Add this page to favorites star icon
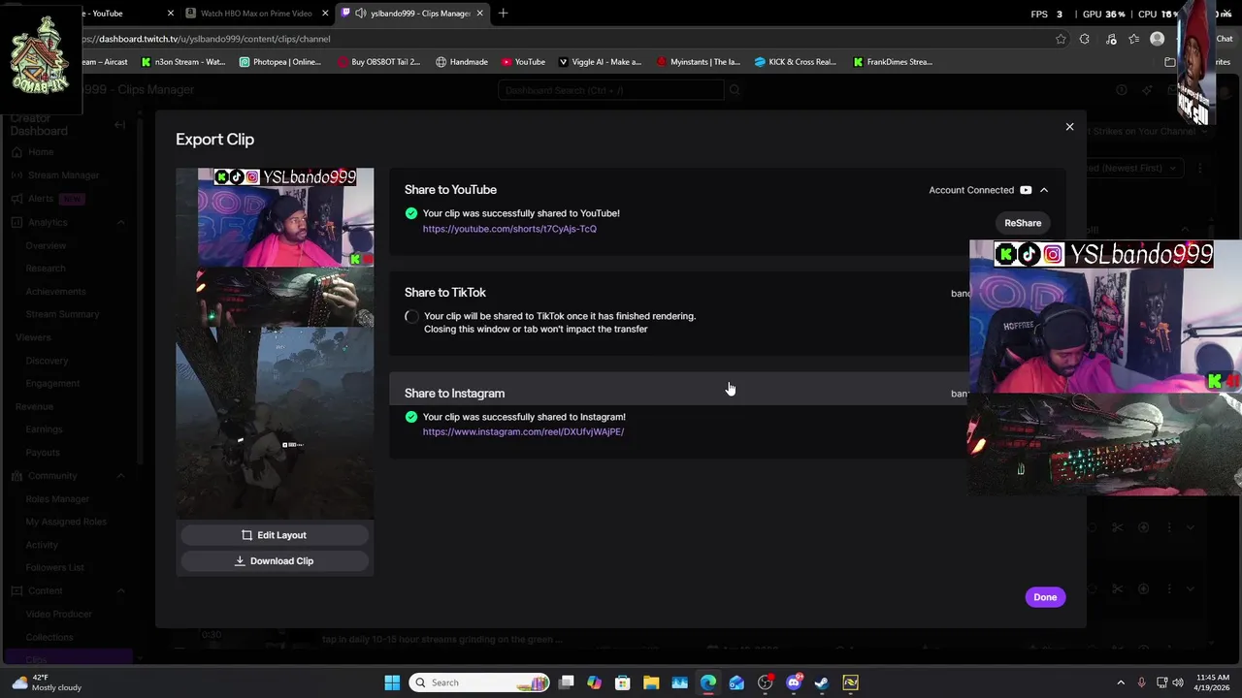The height and width of the screenshot is (698, 1242). [1061, 39]
